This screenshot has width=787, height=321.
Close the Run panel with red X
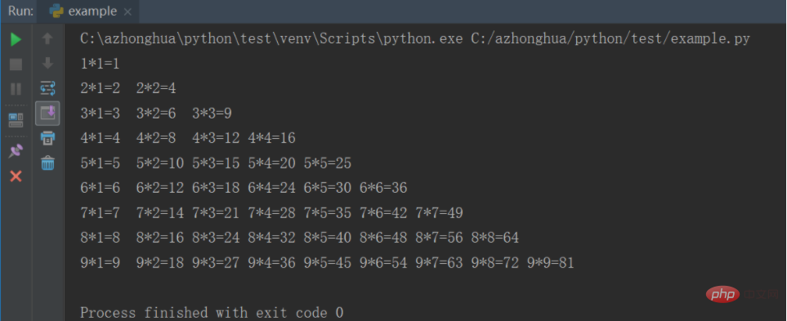point(16,176)
